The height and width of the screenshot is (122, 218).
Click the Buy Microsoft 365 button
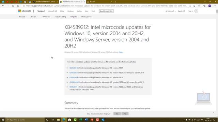pyautogui.click(x=106, y=11)
